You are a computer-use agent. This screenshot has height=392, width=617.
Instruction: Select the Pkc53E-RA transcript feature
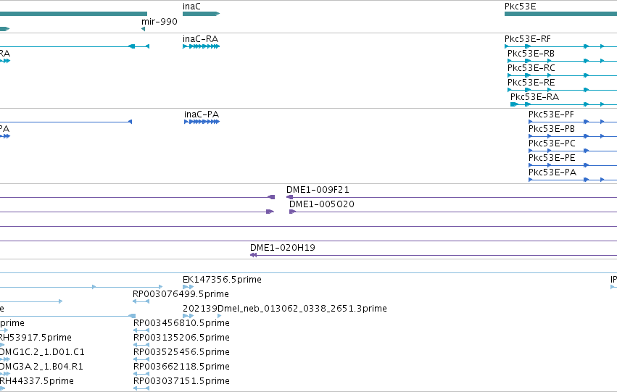563,104
